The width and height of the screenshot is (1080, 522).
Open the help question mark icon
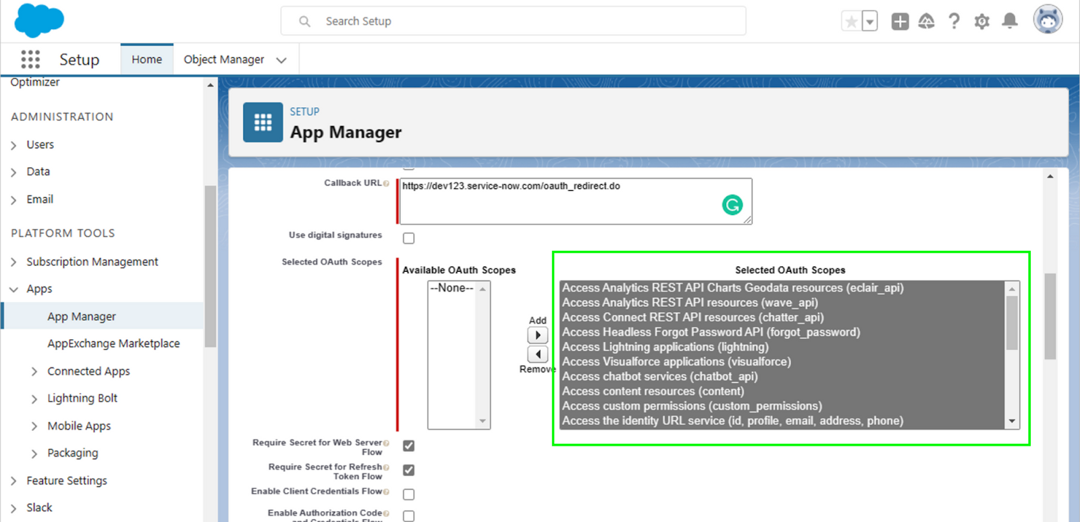tap(954, 22)
